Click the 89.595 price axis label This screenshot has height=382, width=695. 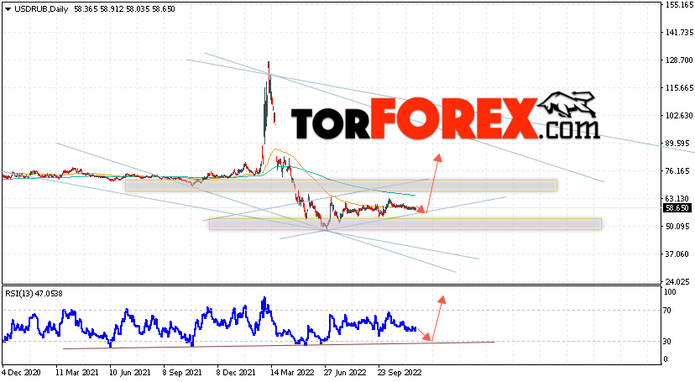click(677, 143)
